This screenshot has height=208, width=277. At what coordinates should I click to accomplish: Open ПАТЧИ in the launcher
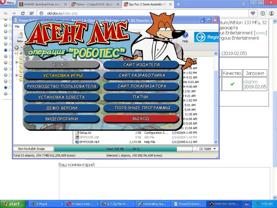coord(141,97)
